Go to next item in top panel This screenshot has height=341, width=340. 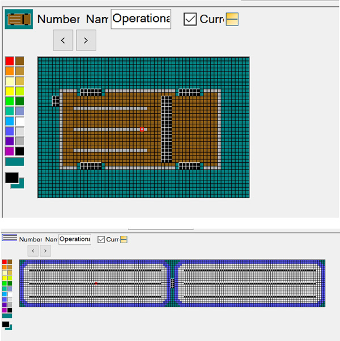(x=86, y=40)
